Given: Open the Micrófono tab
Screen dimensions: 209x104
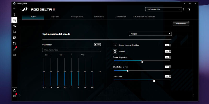Looking at the screenshot, I should [55, 17].
